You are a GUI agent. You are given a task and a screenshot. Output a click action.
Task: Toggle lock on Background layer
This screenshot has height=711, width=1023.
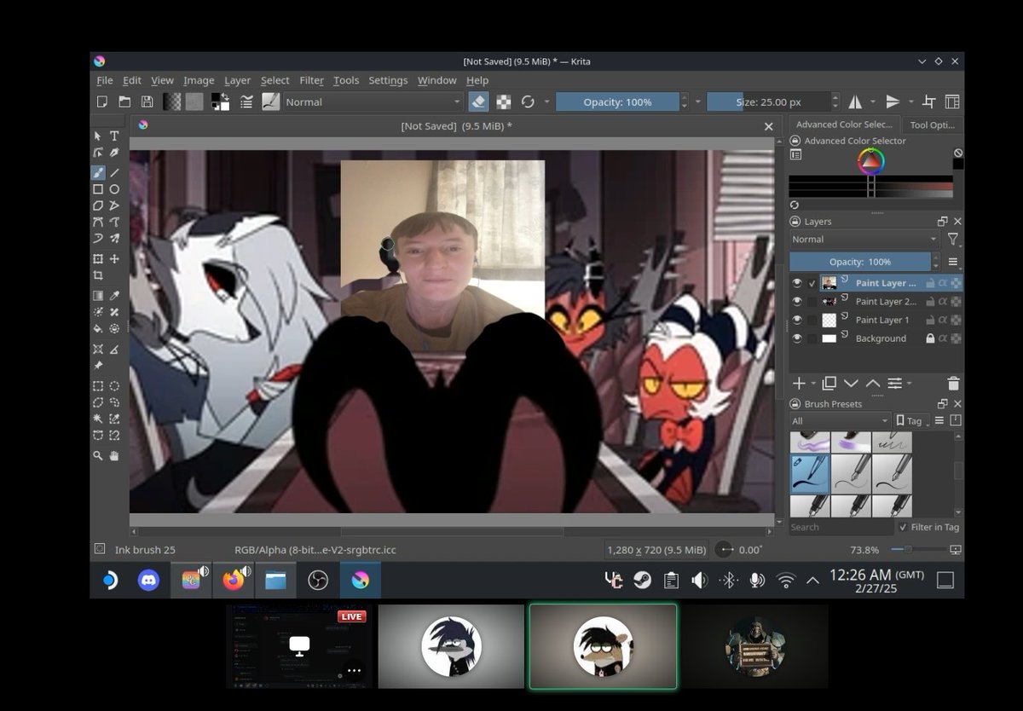tap(931, 338)
